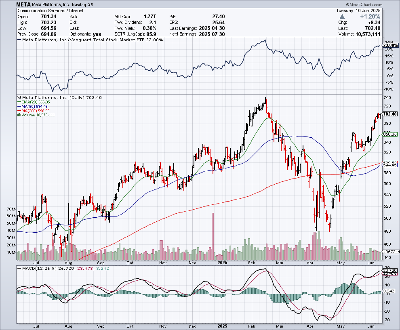Select the Optionable yes value
The height and width of the screenshot is (330, 400).
tap(97, 34)
